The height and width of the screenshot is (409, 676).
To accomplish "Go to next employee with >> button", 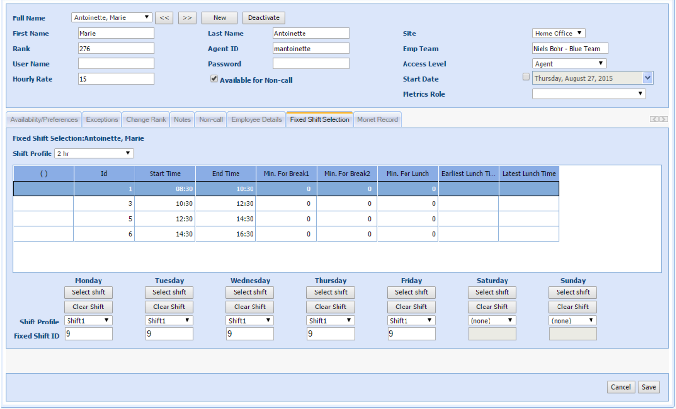I will tap(187, 18).
